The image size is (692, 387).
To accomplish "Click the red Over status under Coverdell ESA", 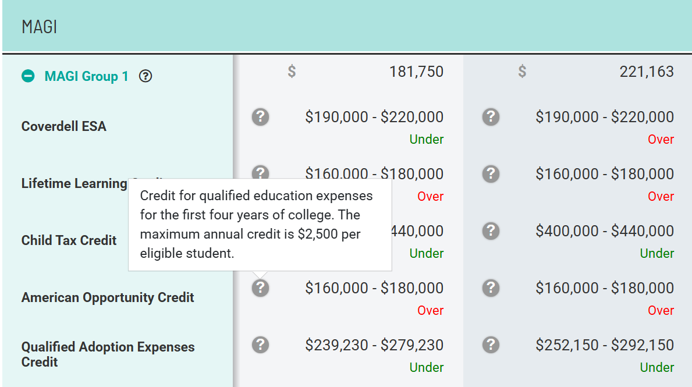I will tap(661, 140).
